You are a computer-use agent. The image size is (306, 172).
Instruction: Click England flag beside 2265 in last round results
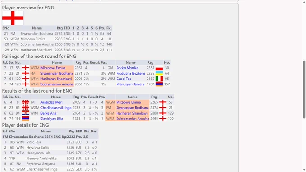pos(163,102)
